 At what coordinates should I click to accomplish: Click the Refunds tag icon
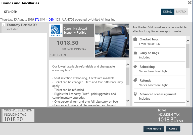135,80
